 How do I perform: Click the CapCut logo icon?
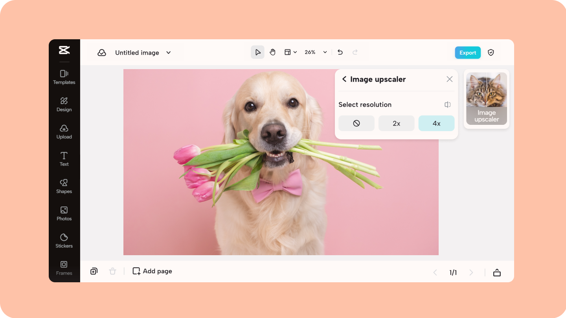[x=64, y=50]
